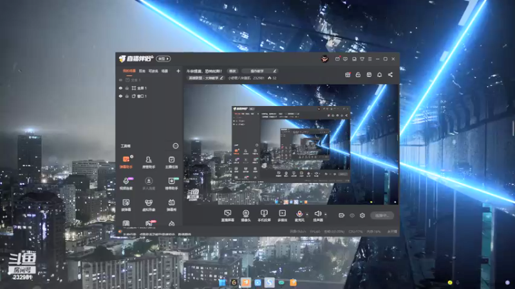Edit the stream category pill with pencil
This screenshot has height=289, width=515.
click(x=205, y=78)
